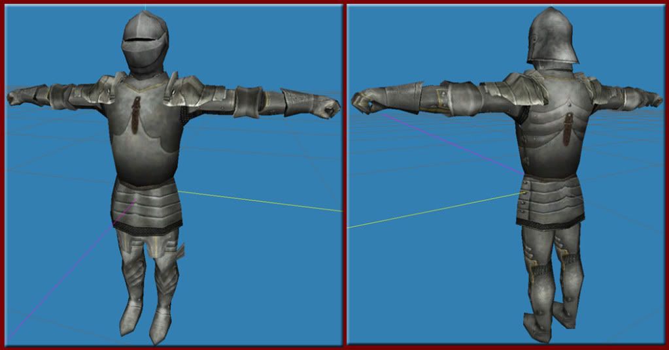Click the green axis line in right viewport

pos(432,210)
